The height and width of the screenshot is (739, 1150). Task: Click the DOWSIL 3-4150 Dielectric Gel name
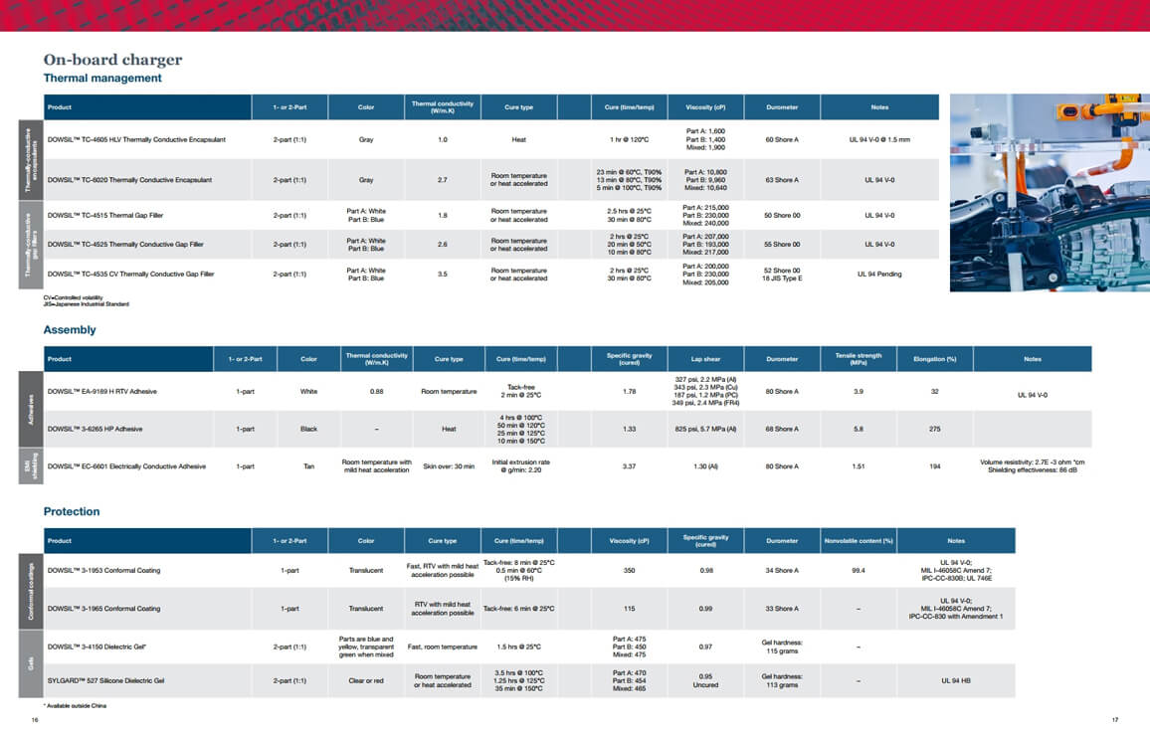tap(96, 647)
